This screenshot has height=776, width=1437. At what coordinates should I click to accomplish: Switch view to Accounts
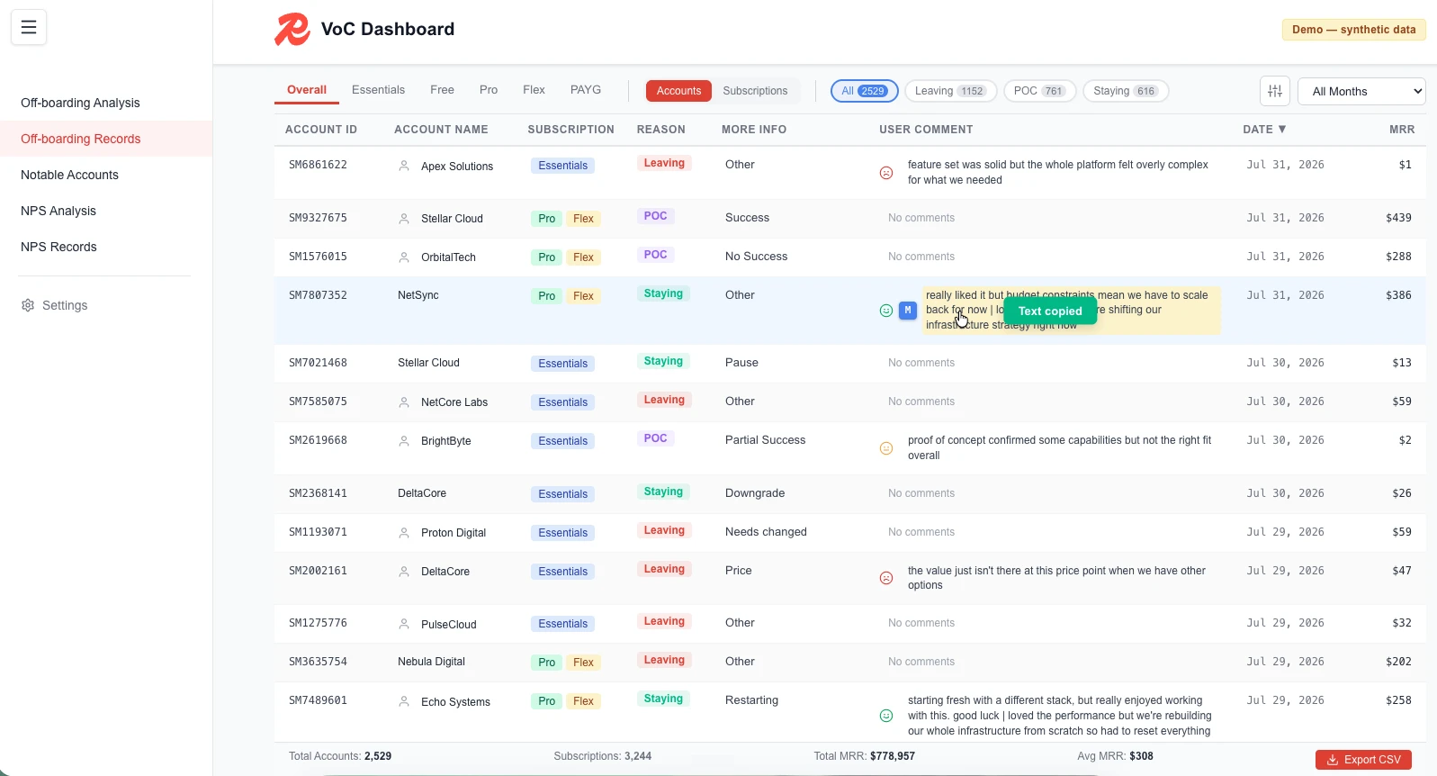click(x=678, y=91)
